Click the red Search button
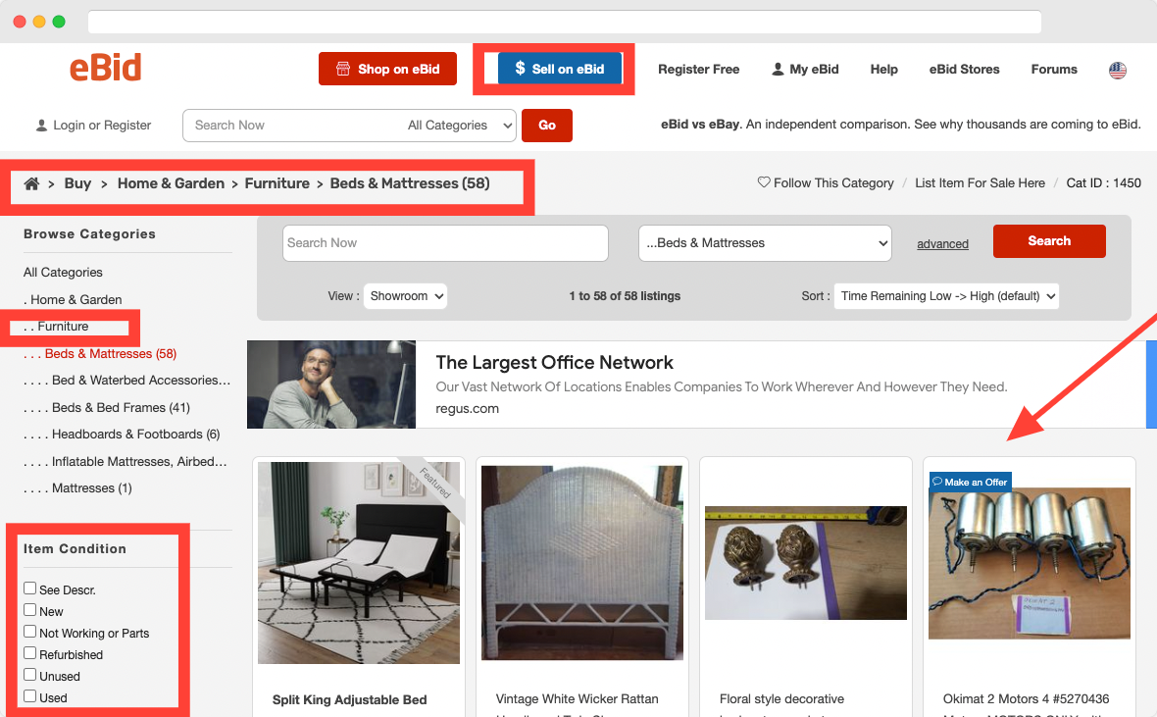This screenshot has height=717, width=1157. (1049, 240)
